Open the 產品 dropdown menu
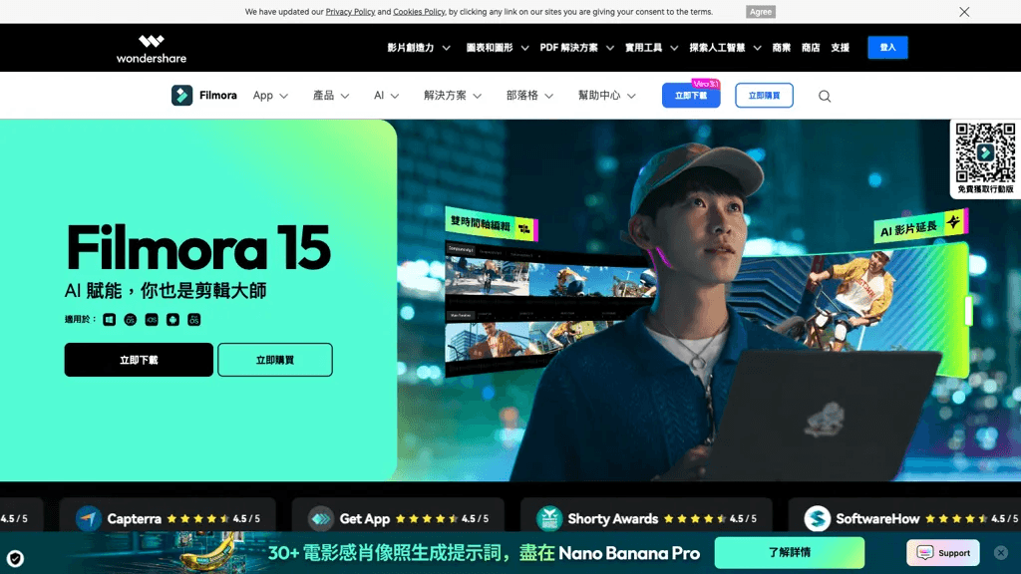Screen dimensions: 1021x574 point(331,96)
